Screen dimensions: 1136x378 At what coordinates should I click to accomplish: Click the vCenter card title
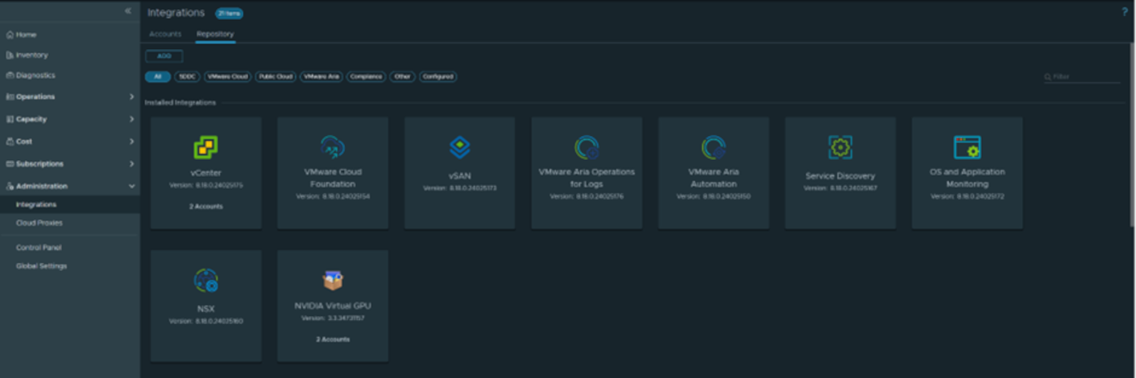tap(206, 173)
